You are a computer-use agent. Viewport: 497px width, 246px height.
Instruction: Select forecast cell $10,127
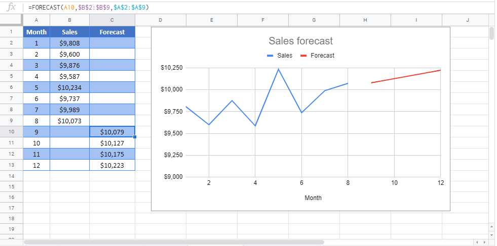pyautogui.click(x=112, y=143)
